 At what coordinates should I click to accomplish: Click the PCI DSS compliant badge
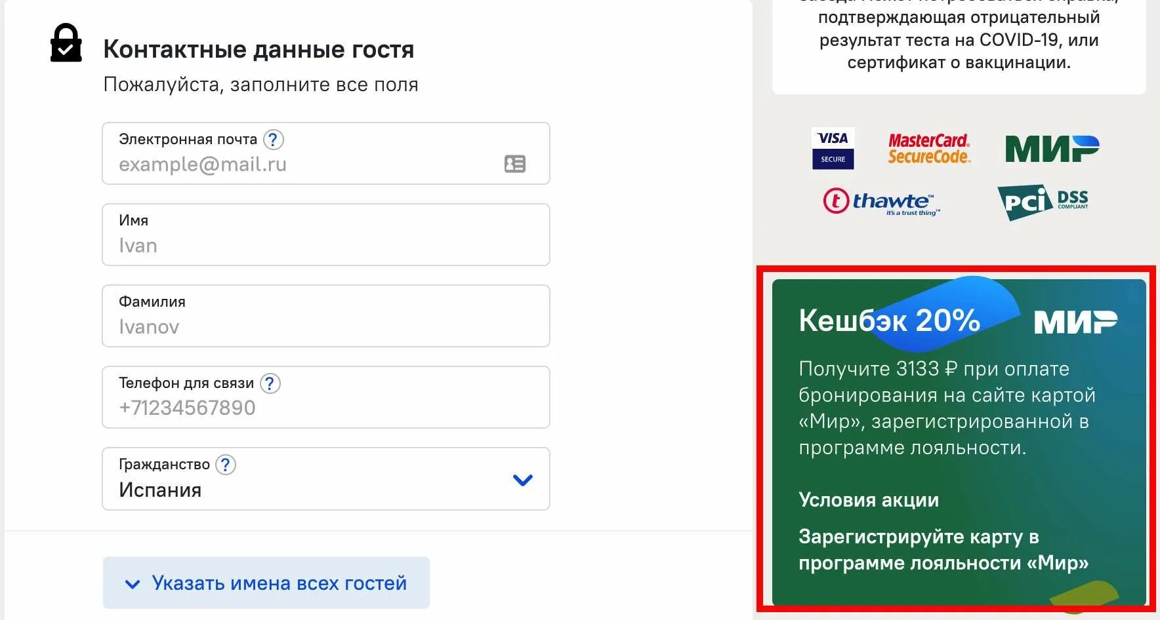click(1043, 202)
